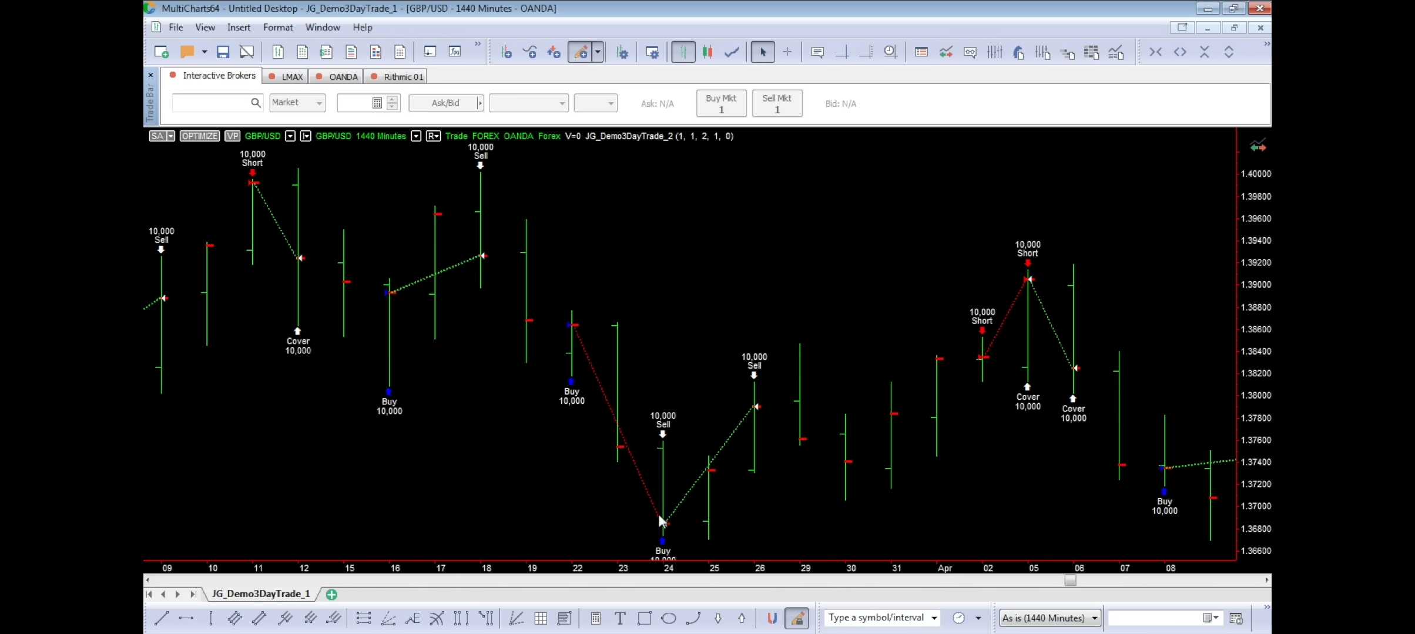This screenshot has height=634, width=1415.
Task: Expand the As is (1440 Minutes) dropdown
Action: point(1095,618)
